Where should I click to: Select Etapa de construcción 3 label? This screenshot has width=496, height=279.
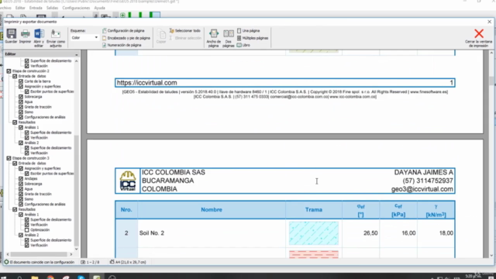click(31, 158)
